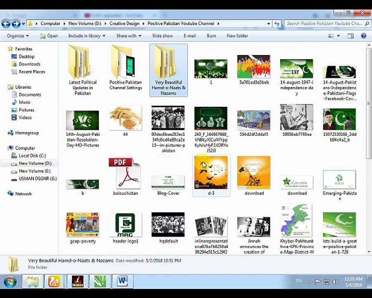Viewport: 372px width, 298px height.
Task: Expand the Share with menu
Action: pyautogui.click(x=129, y=36)
